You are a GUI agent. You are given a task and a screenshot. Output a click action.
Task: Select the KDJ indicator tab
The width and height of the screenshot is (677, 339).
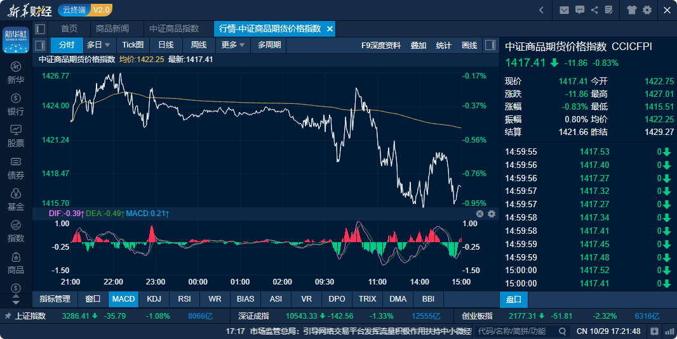pyautogui.click(x=154, y=298)
